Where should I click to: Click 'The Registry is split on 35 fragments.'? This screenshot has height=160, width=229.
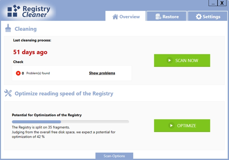[41, 127]
